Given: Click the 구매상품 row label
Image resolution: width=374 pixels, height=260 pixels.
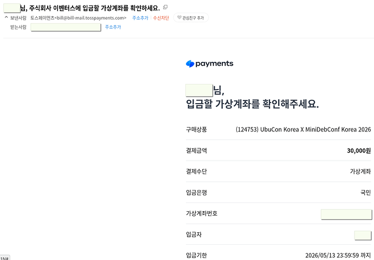Looking at the screenshot, I should click(196, 130).
